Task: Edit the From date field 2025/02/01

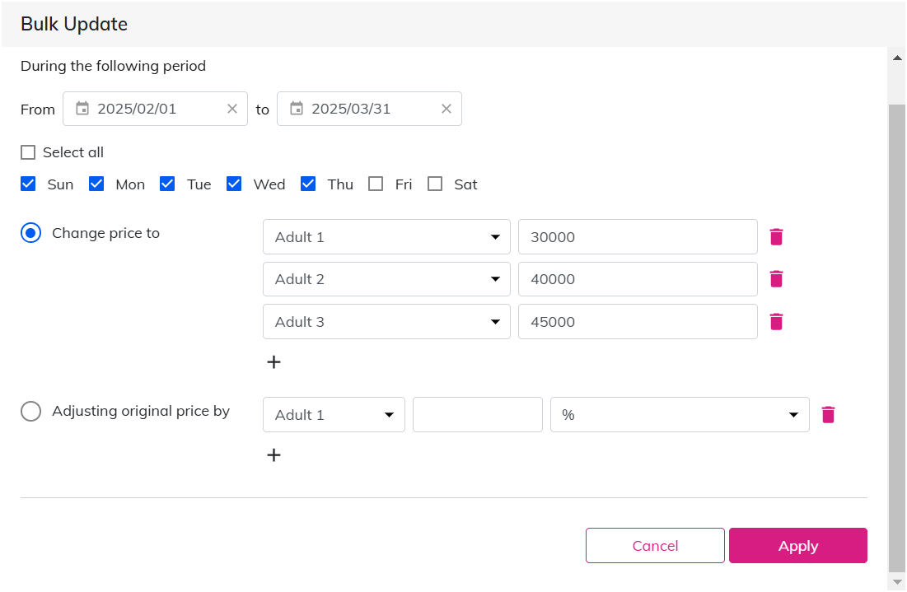Action: click(x=155, y=109)
